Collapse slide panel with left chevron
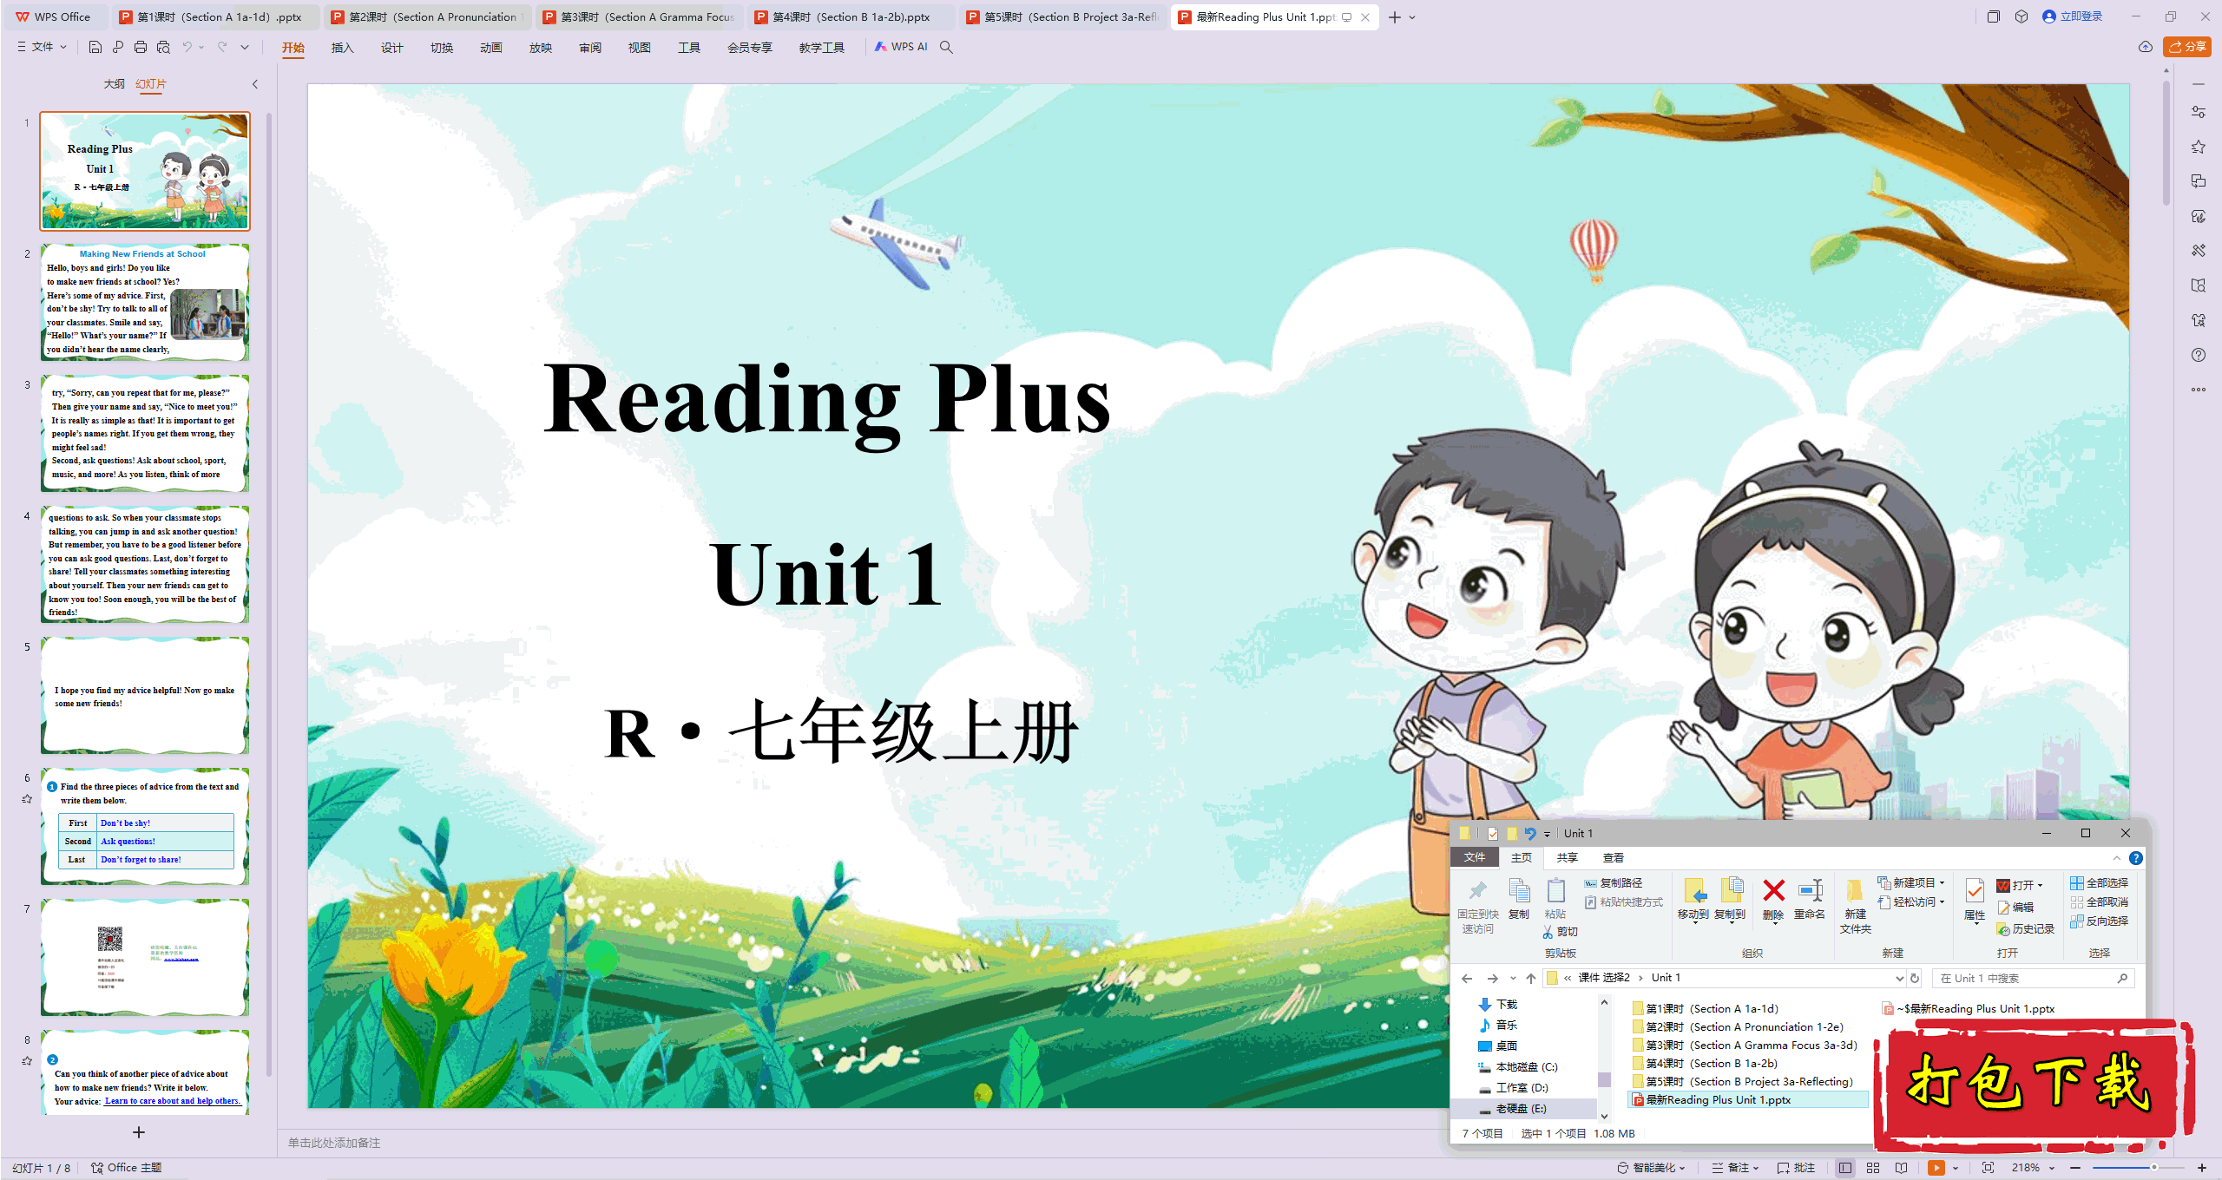The height and width of the screenshot is (1180, 2222). point(255,84)
